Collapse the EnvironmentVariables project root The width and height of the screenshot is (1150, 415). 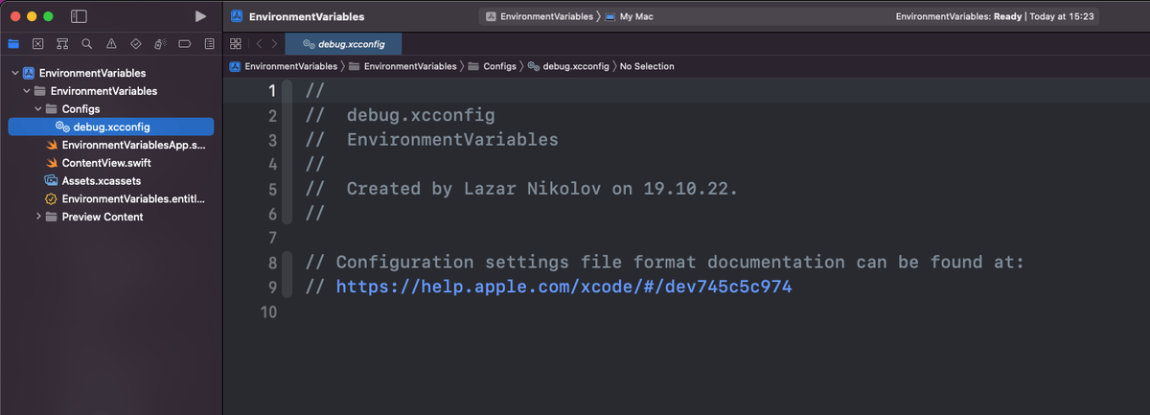click(15, 73)
